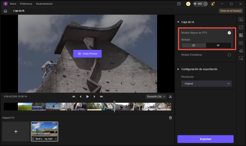
Task: Add new source with plus tile
Action: (16, 132)
